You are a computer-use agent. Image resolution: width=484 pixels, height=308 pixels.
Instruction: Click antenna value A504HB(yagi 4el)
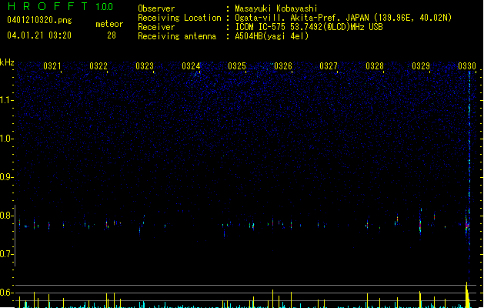(272, 36)
